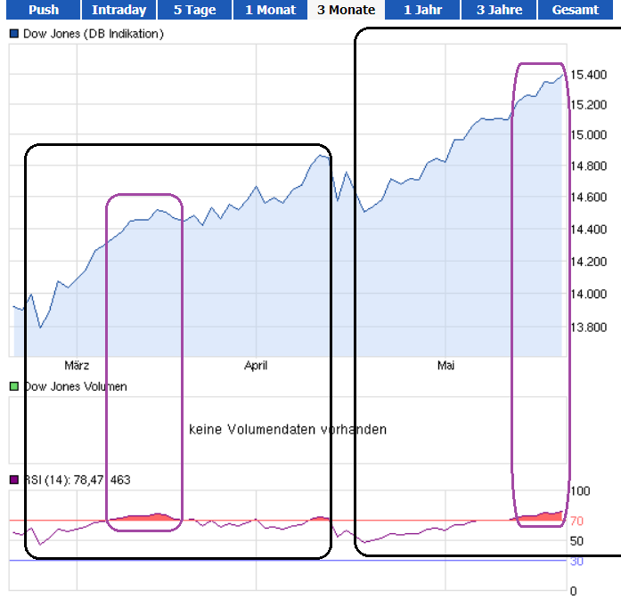
Task: Click the purple RSI legend square
Action: (x=13, y=480)
